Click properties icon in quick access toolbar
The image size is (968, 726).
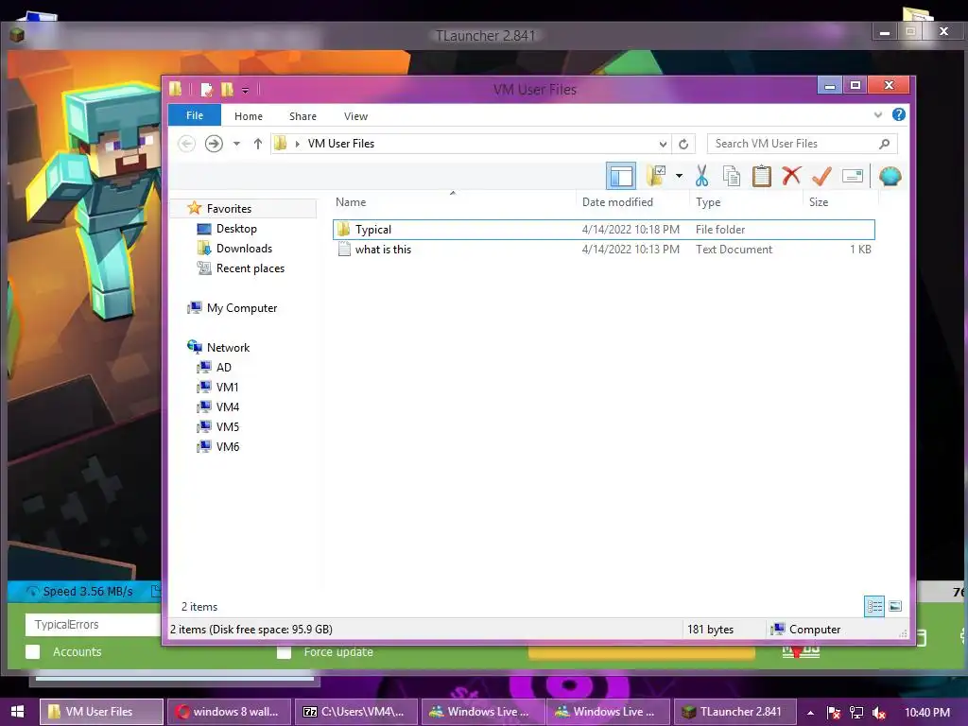pos(206,90)
